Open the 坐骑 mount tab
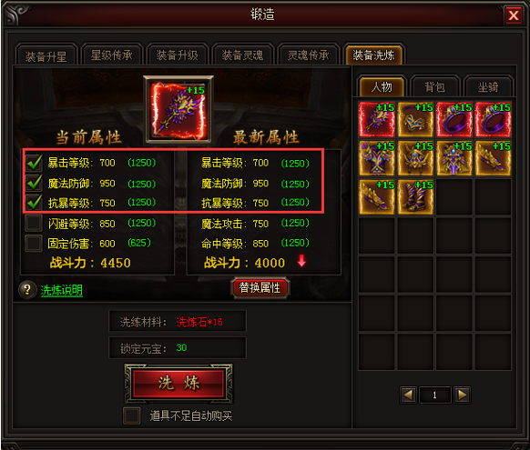 click(x=488, y=87)
